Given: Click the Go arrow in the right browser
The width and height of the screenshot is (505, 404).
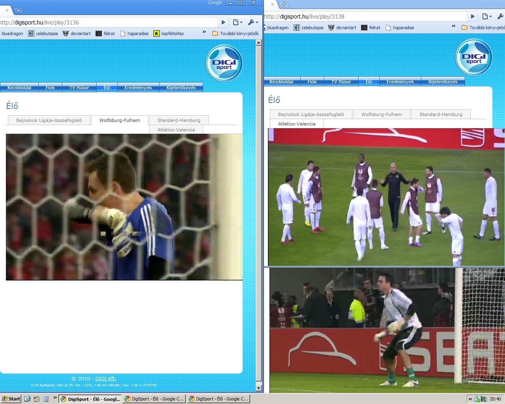Looking at the screenshot, I should (472, 17).
